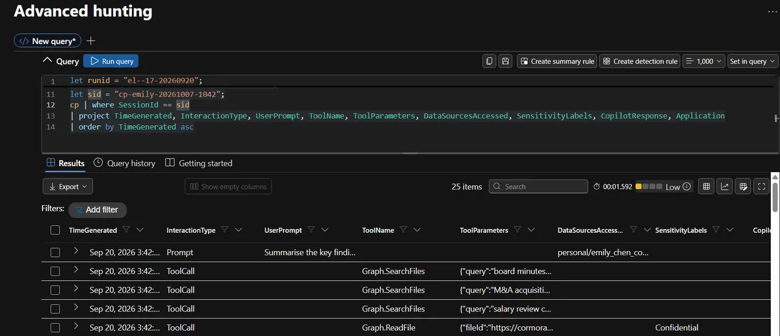Expand the board minutes ToolCall row chevron
This screenshot has width=780, height=336.
(x=75, y=270)
